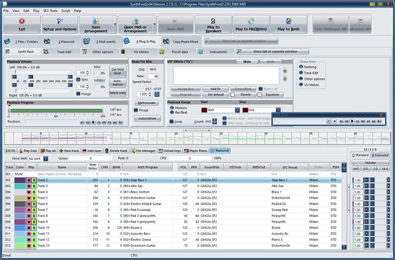Open Player Piano

pos(196,150)
